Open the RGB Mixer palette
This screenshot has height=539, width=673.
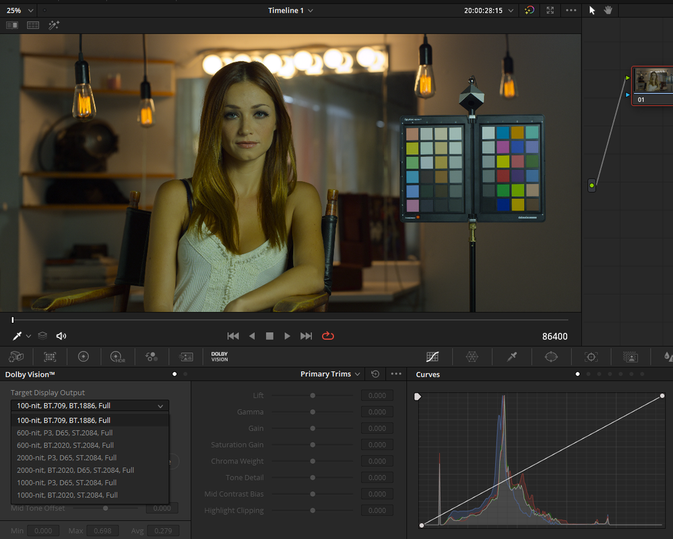[x=152, y=356]
